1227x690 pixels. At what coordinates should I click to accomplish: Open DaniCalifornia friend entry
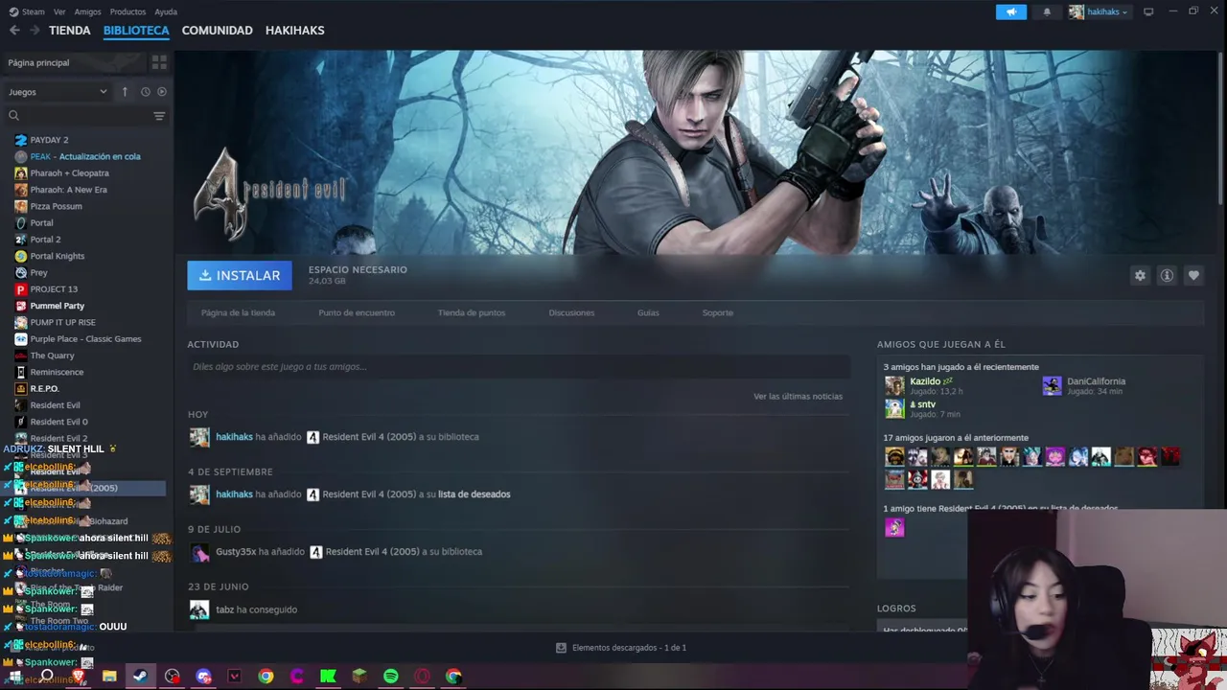1085,385
